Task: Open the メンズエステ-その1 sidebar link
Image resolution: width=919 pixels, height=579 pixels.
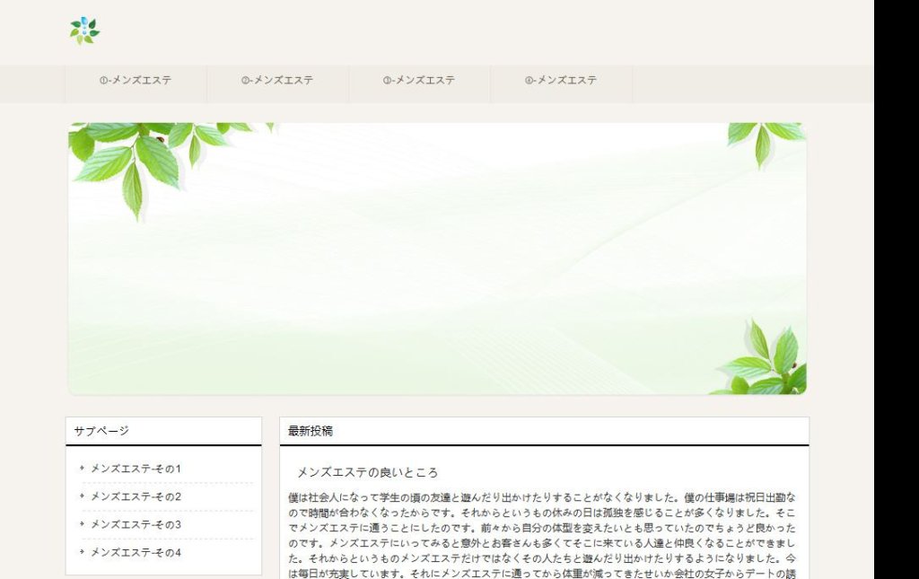Action: 136,469
